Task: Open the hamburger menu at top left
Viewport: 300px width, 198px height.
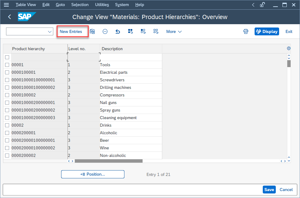Action: click(6, 5)
